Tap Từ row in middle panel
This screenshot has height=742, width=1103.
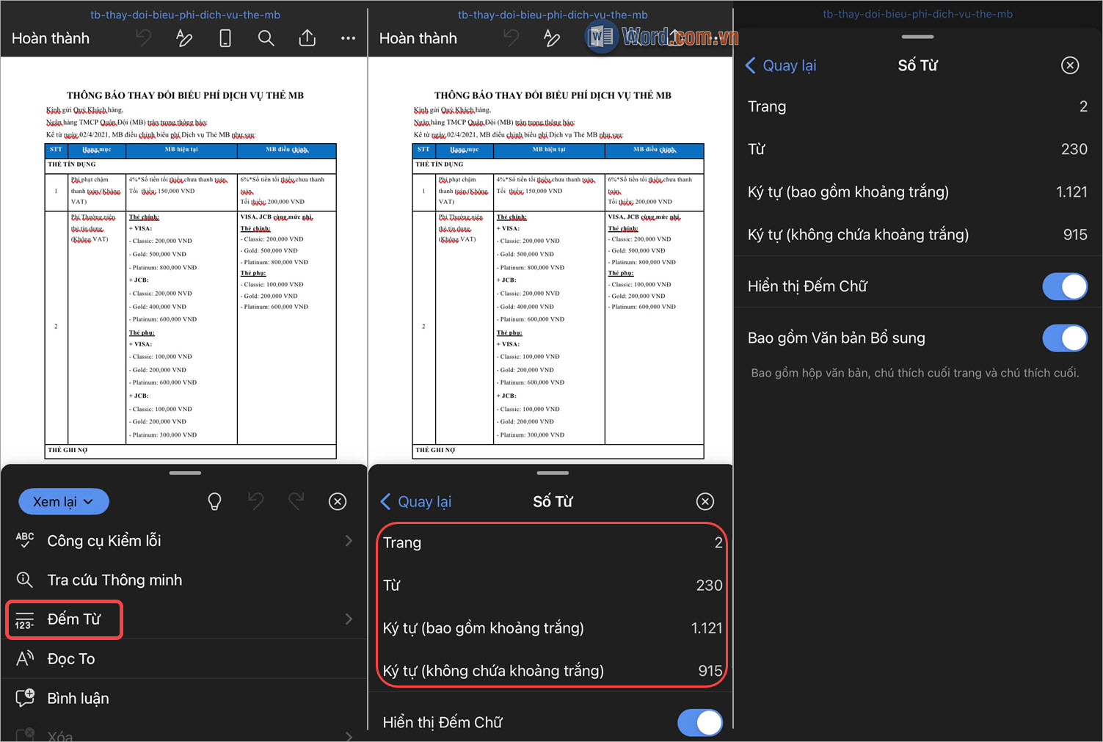click(x=553, y=585)
